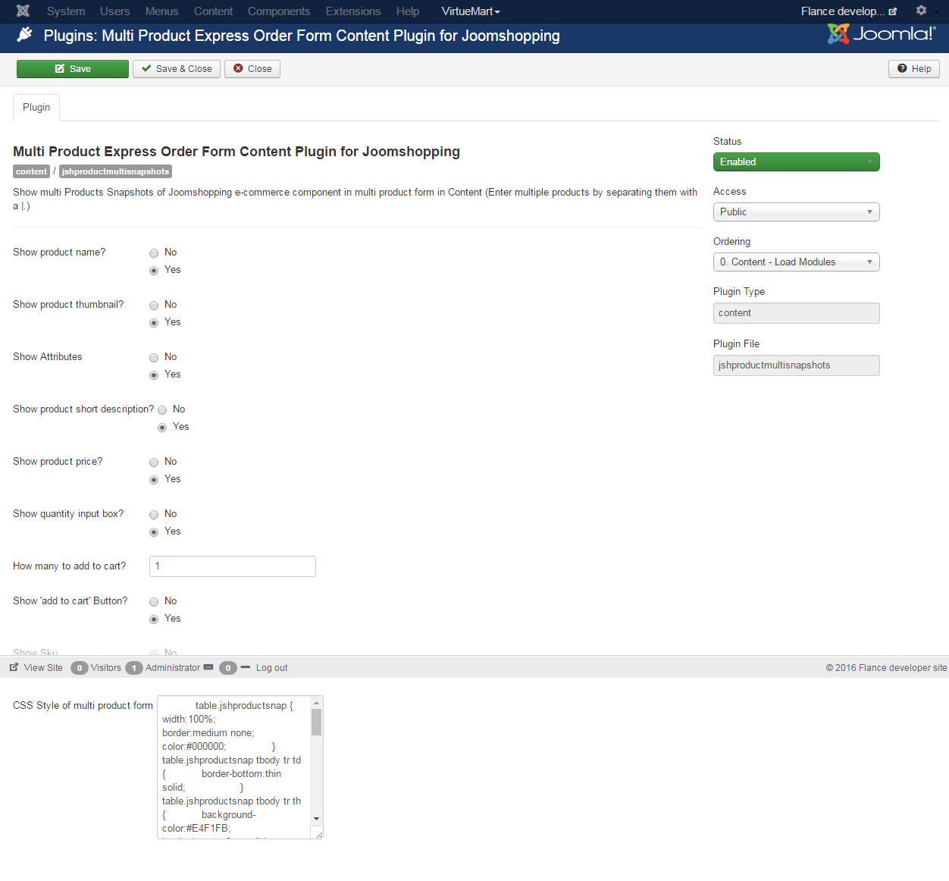
Task: Select No for Show product price
Action: [154, 462]
